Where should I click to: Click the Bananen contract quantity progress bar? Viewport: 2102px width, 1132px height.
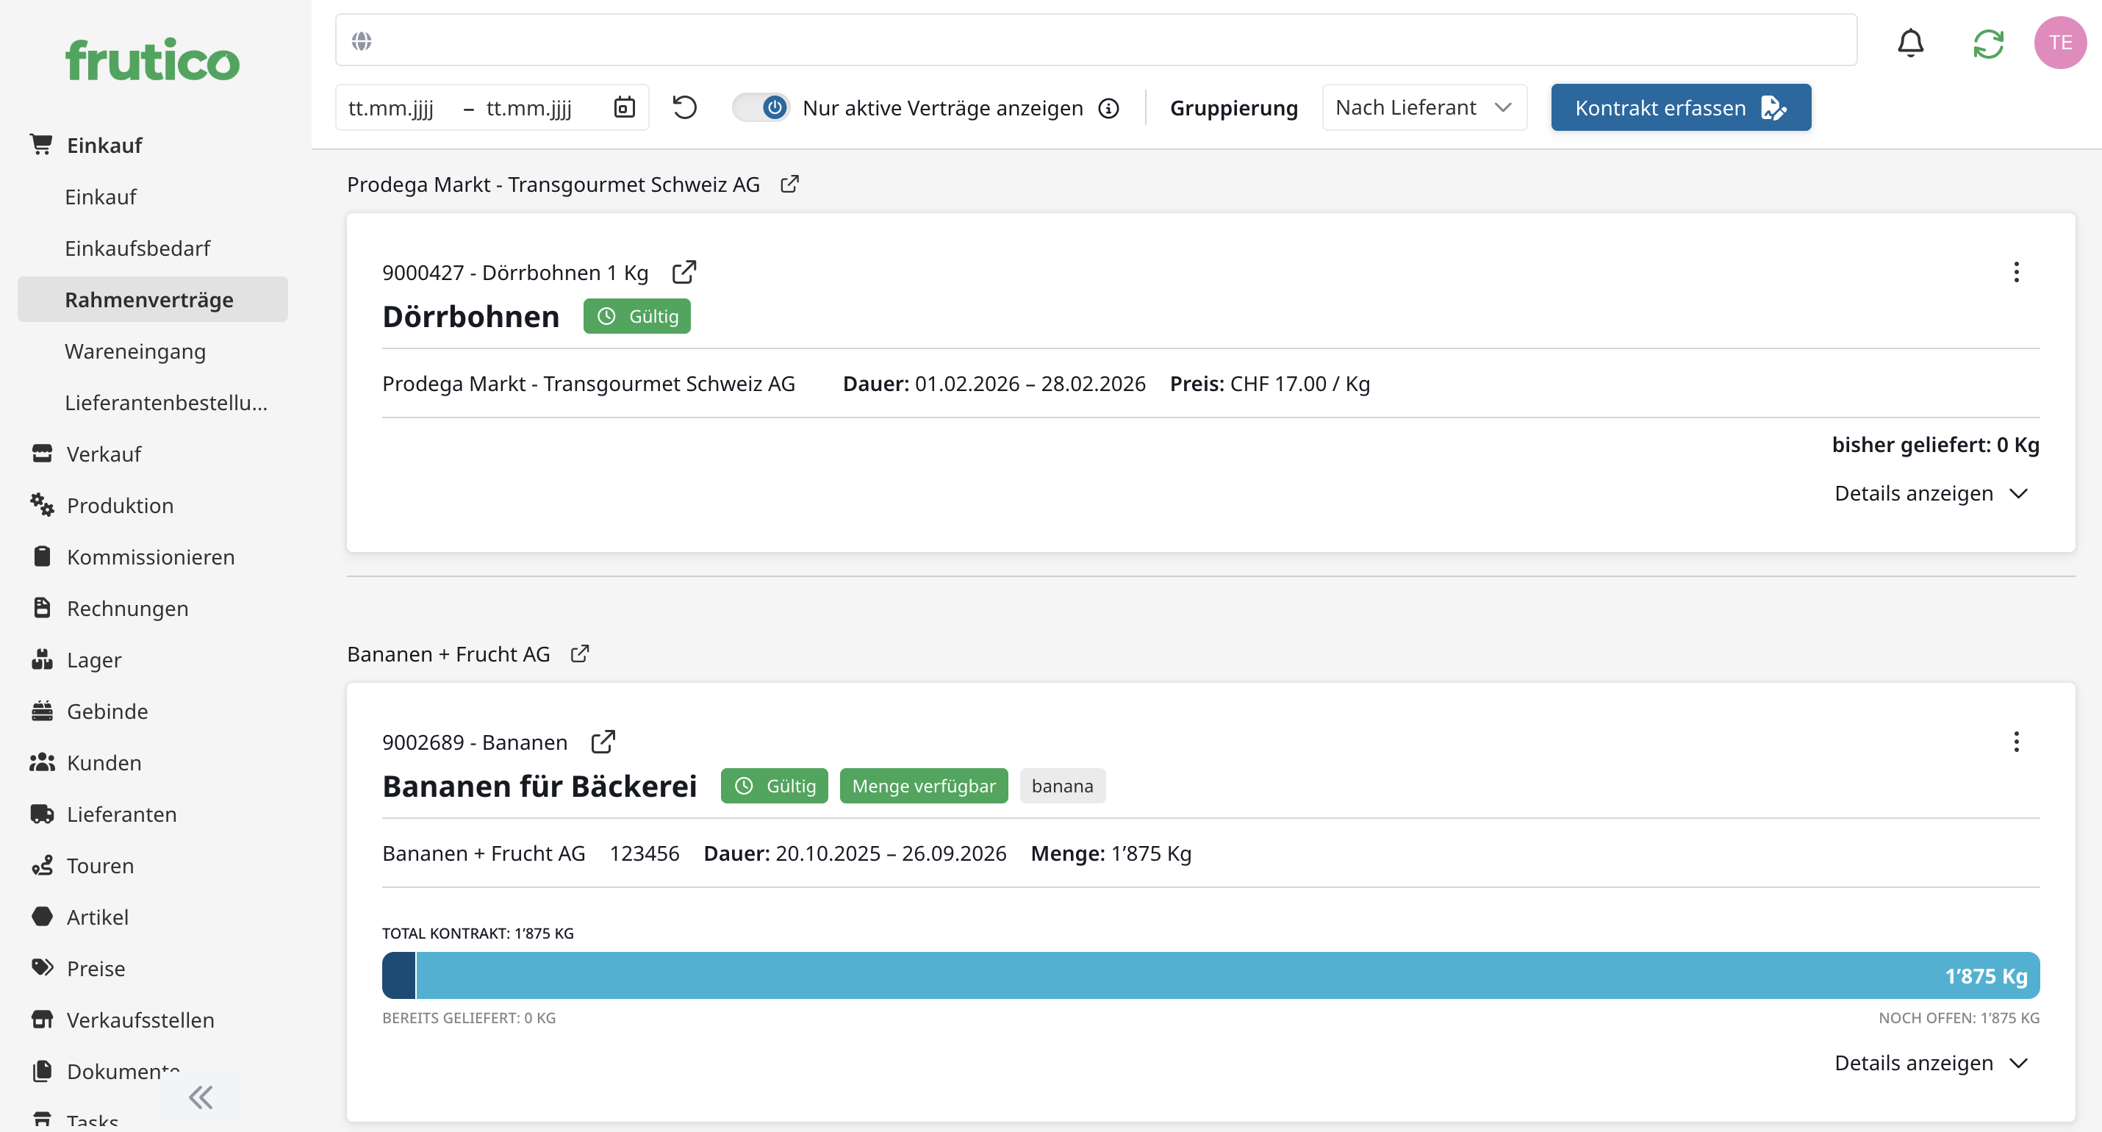click(1210, 975)
